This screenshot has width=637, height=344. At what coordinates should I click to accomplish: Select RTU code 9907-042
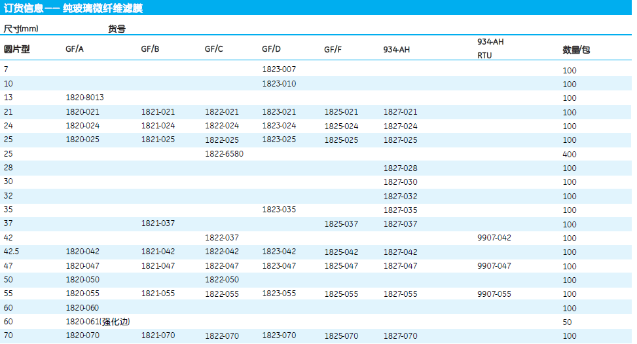(x=494, y=237)
